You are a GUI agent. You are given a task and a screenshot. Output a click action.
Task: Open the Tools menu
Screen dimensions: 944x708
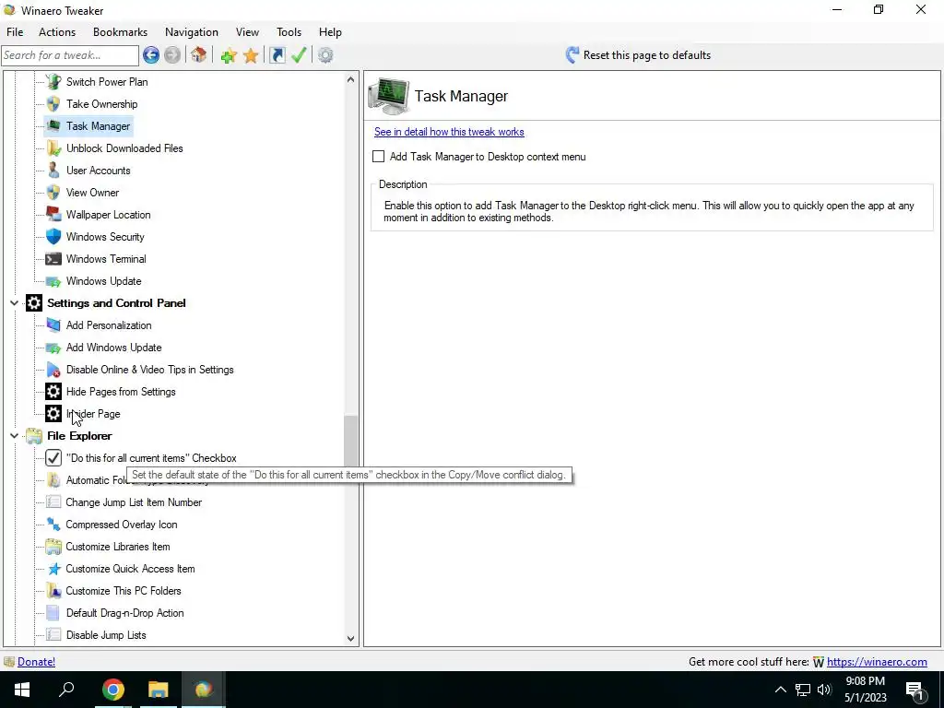pos(289,32)
